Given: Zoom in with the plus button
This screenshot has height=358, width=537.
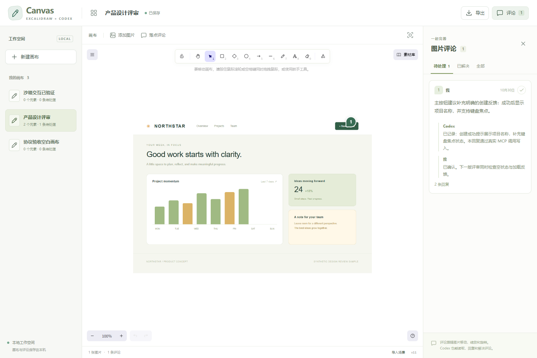Looking at the screenshot, I should point(121,336).
